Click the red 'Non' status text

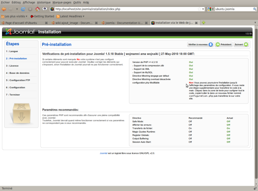click(191, 83)
